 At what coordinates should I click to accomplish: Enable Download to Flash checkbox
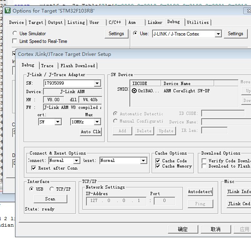coord(204,166)
